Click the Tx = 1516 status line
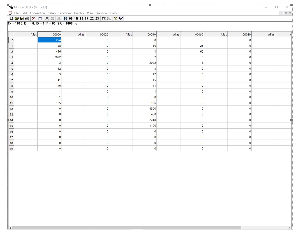The image size is (296, 230). (x=43, y=24)
